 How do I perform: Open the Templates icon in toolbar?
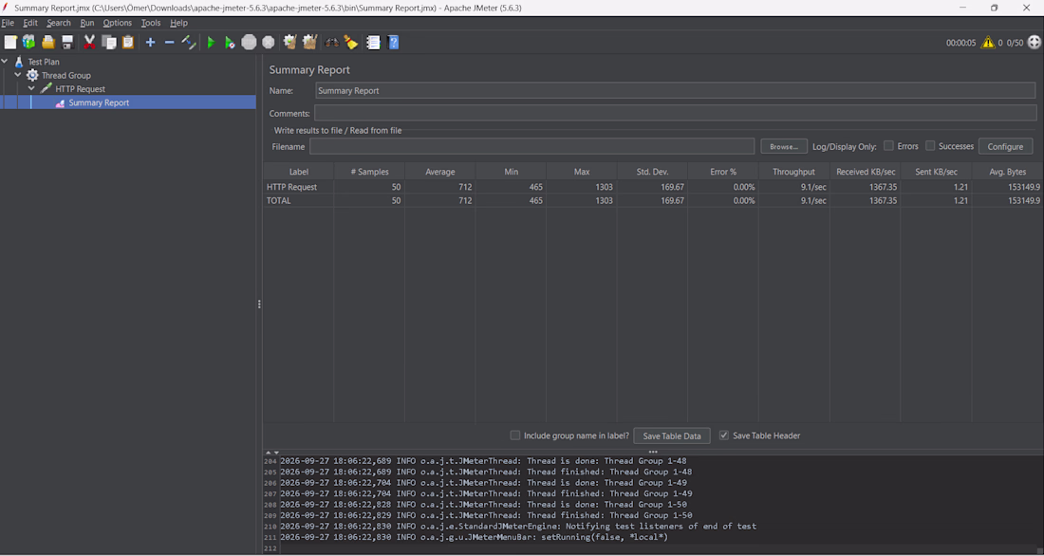(28, 43)
